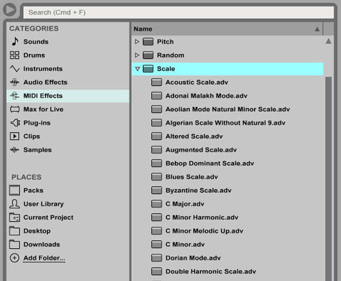Click the Acoustic Scale.adv preset icon
The width and height of the screenshot is (341, 281).
157,82
